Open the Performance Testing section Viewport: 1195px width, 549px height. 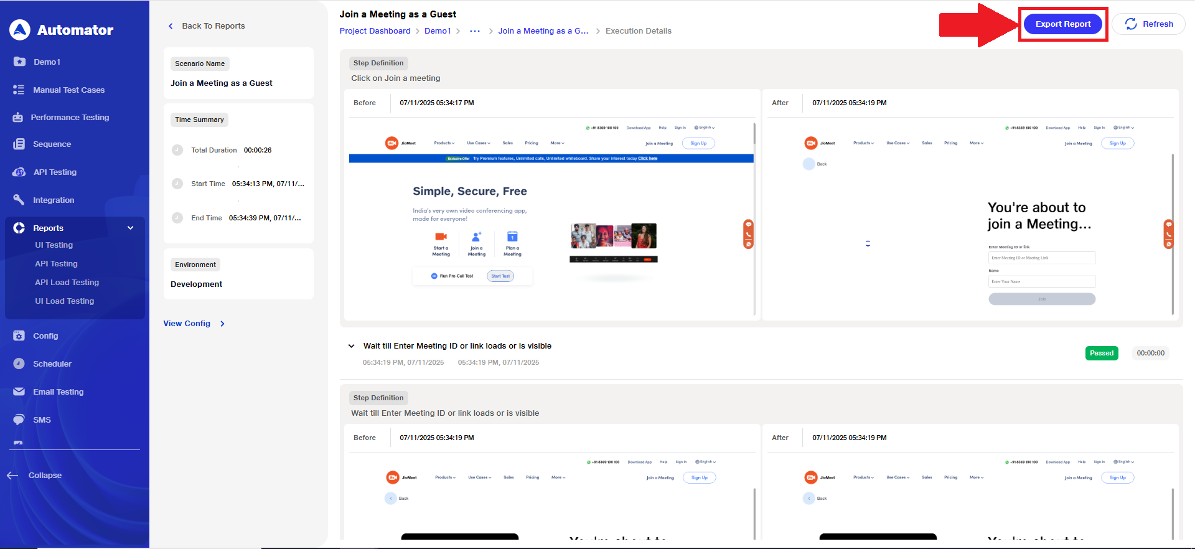tap(70, 117)
